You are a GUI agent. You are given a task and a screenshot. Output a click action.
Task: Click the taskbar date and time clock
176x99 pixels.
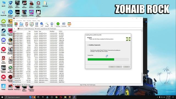tap(168, 97)
